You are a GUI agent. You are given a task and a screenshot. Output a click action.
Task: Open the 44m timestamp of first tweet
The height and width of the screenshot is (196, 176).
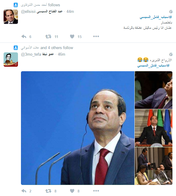pos(70,11)
